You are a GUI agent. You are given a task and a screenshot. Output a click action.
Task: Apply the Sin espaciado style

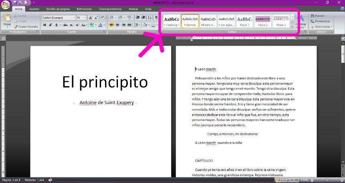tap(226, 21)
